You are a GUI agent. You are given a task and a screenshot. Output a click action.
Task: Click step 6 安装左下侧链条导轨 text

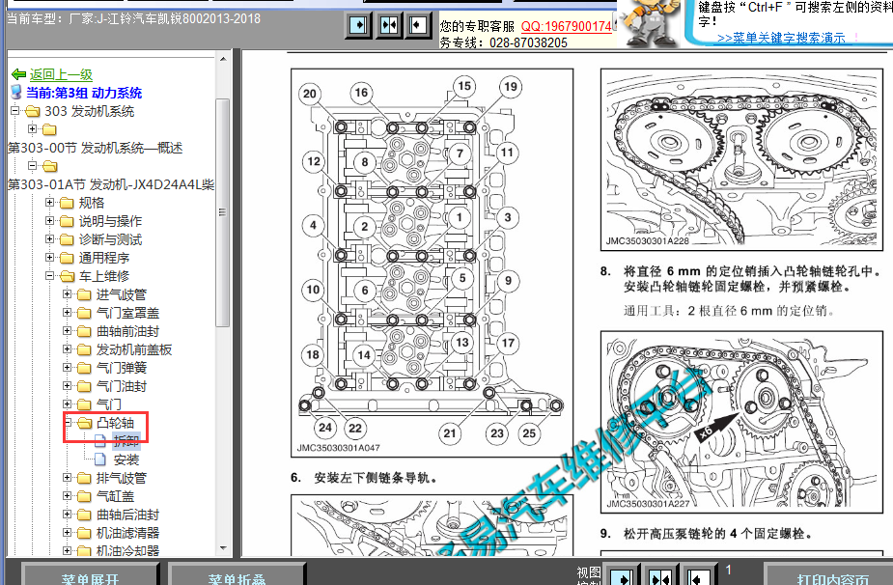click(x=365, y=478)
